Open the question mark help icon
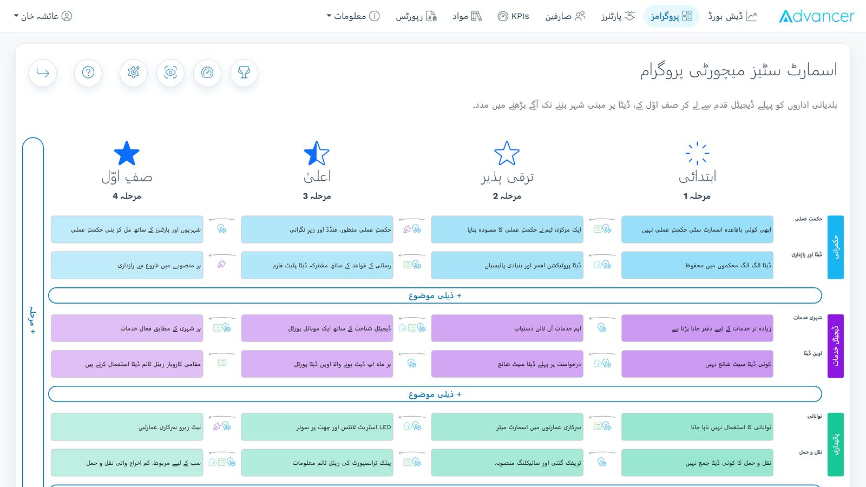The image size is (866, 487). click(x=88, y=73)
